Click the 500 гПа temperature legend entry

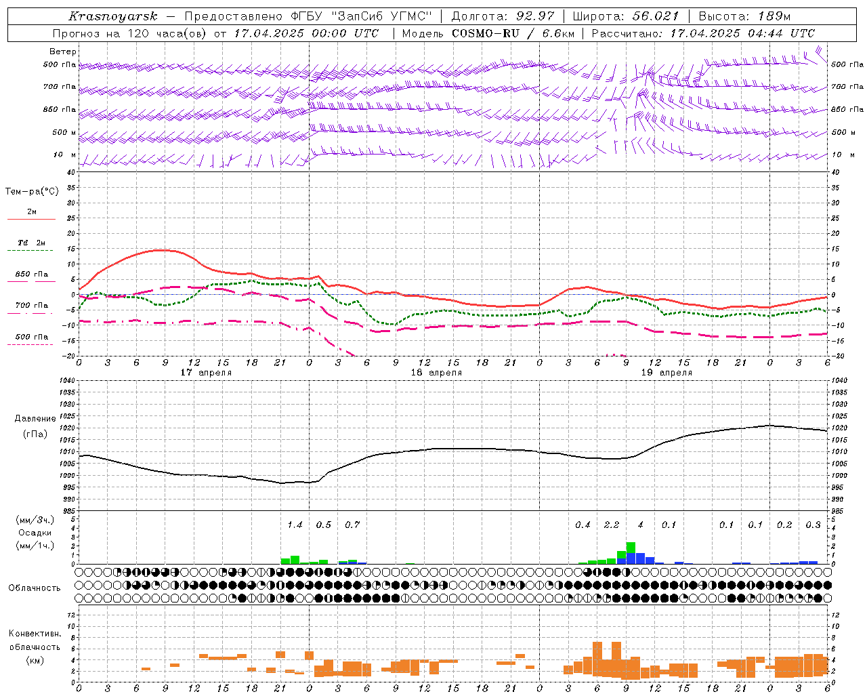(x=32, y=337)
